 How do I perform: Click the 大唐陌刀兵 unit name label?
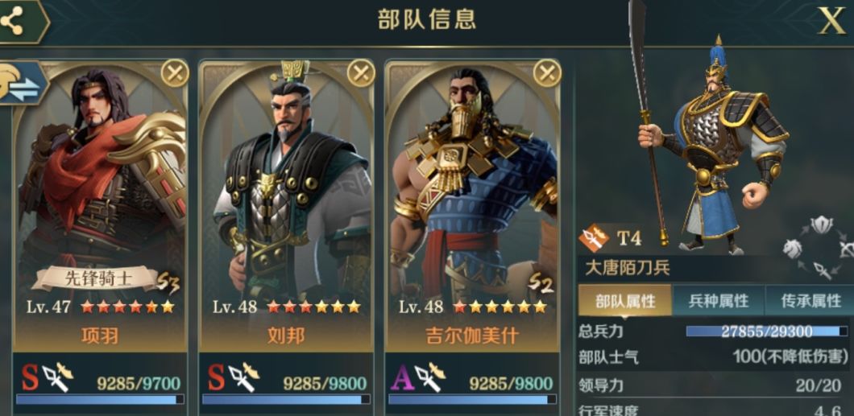[628, 268]
